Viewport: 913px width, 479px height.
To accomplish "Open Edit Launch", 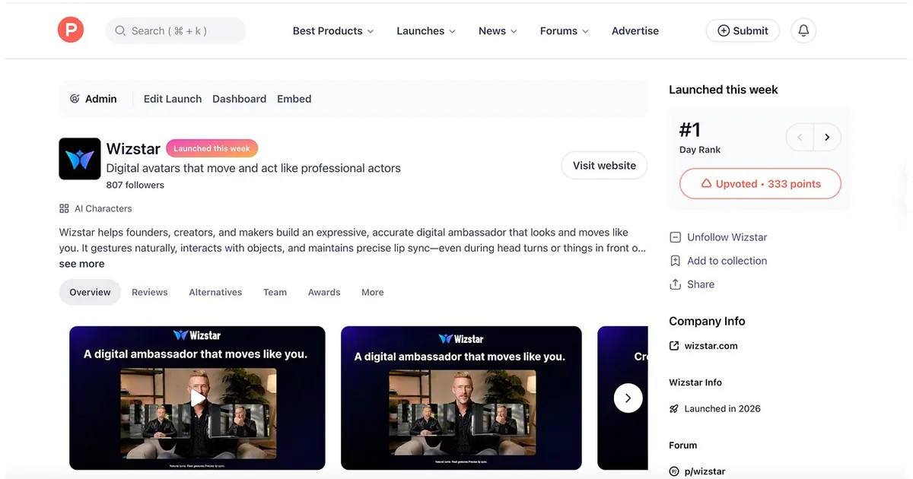I will pos(173,99).
